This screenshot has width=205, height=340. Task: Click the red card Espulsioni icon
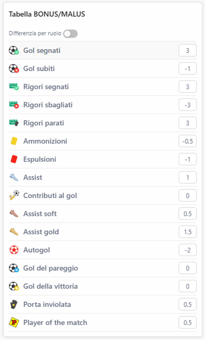click(14, 159)
